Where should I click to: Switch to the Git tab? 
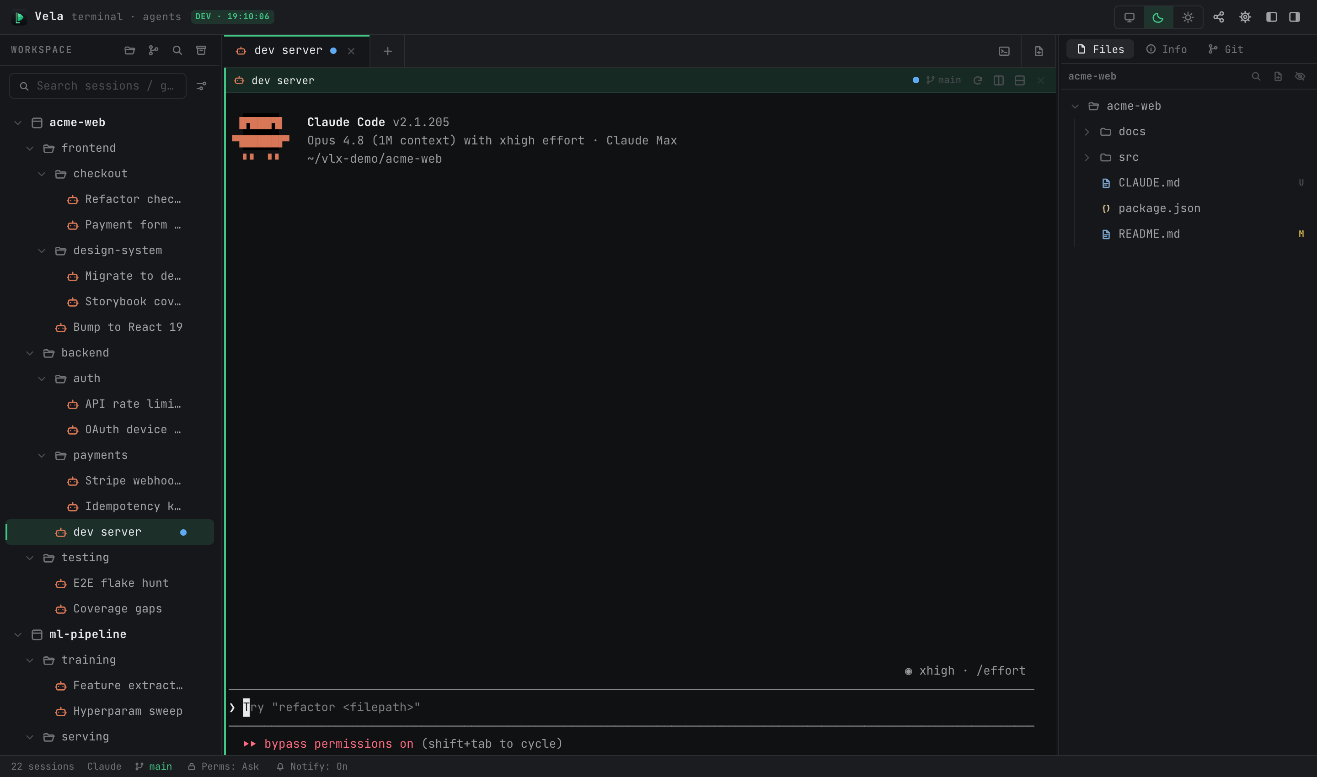click(1226, 49)
